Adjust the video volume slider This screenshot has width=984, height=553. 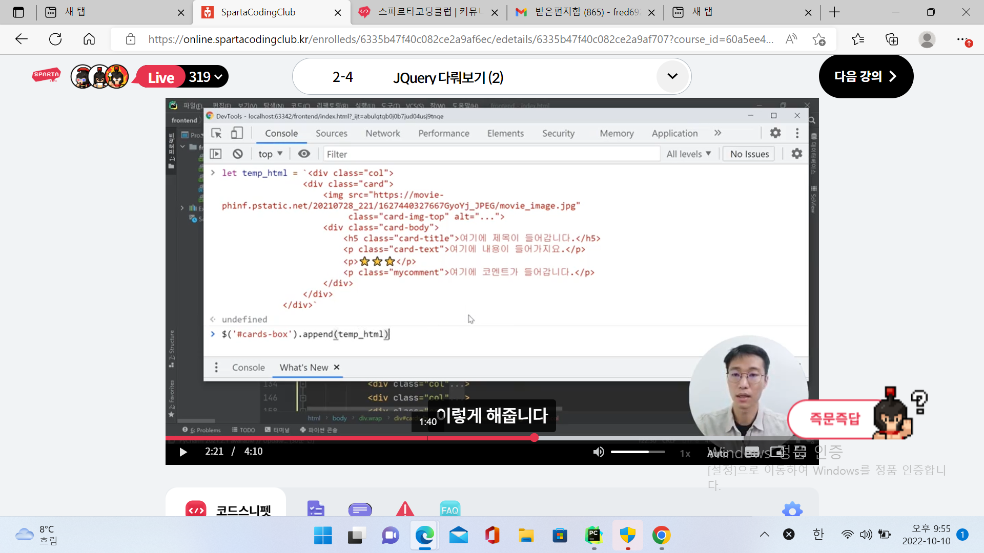tap(638, 452)
